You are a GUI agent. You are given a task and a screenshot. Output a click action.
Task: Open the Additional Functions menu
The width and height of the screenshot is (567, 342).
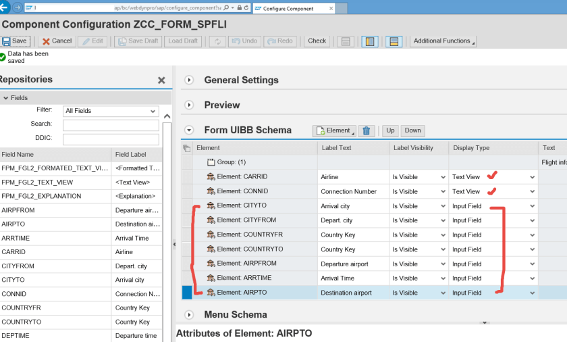coord(443,41)
